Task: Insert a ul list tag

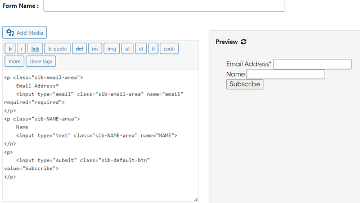Action: pyautogui.click(x=128, y=49)
